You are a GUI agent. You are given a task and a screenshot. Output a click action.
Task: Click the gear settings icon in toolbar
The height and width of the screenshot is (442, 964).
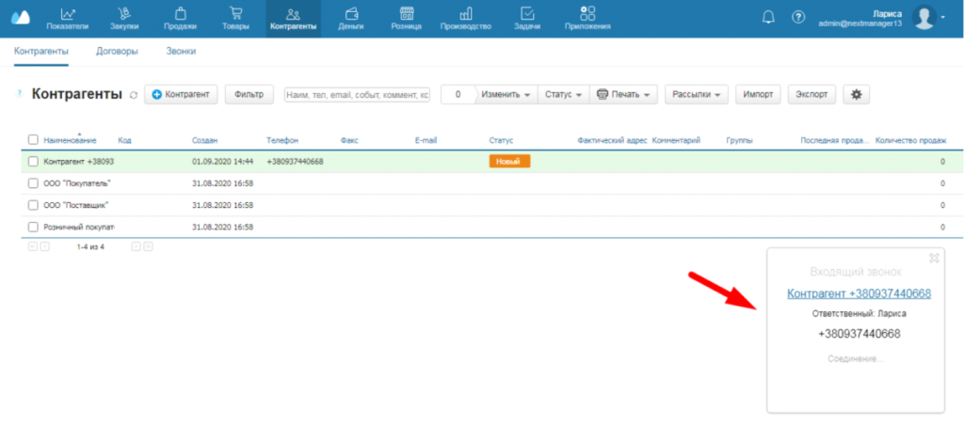click(x=856, y=95)
